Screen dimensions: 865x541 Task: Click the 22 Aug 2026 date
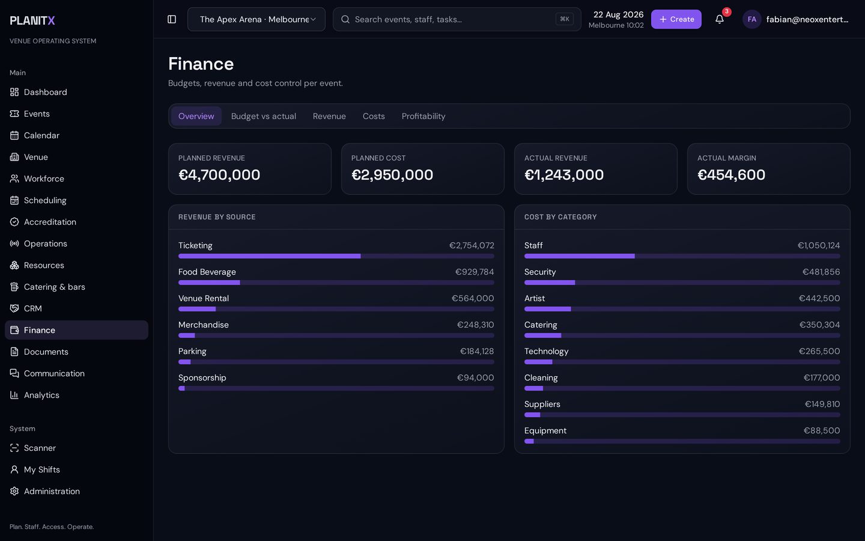618,14
